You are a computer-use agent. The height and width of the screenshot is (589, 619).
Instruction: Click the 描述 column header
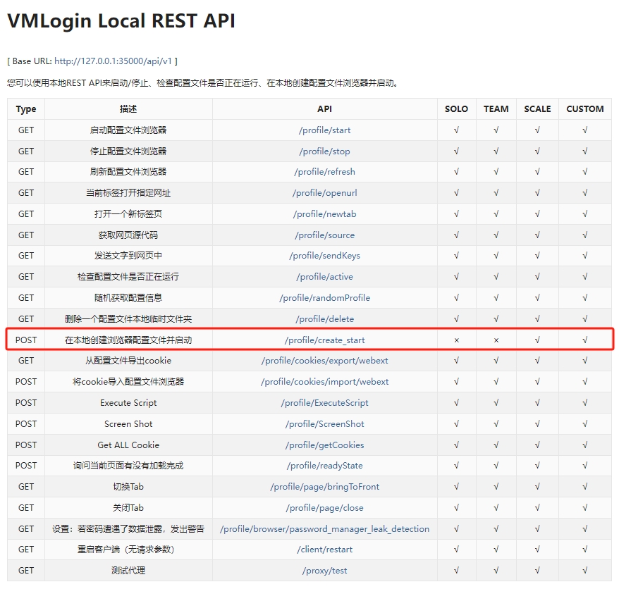click(x=128, y=109)
